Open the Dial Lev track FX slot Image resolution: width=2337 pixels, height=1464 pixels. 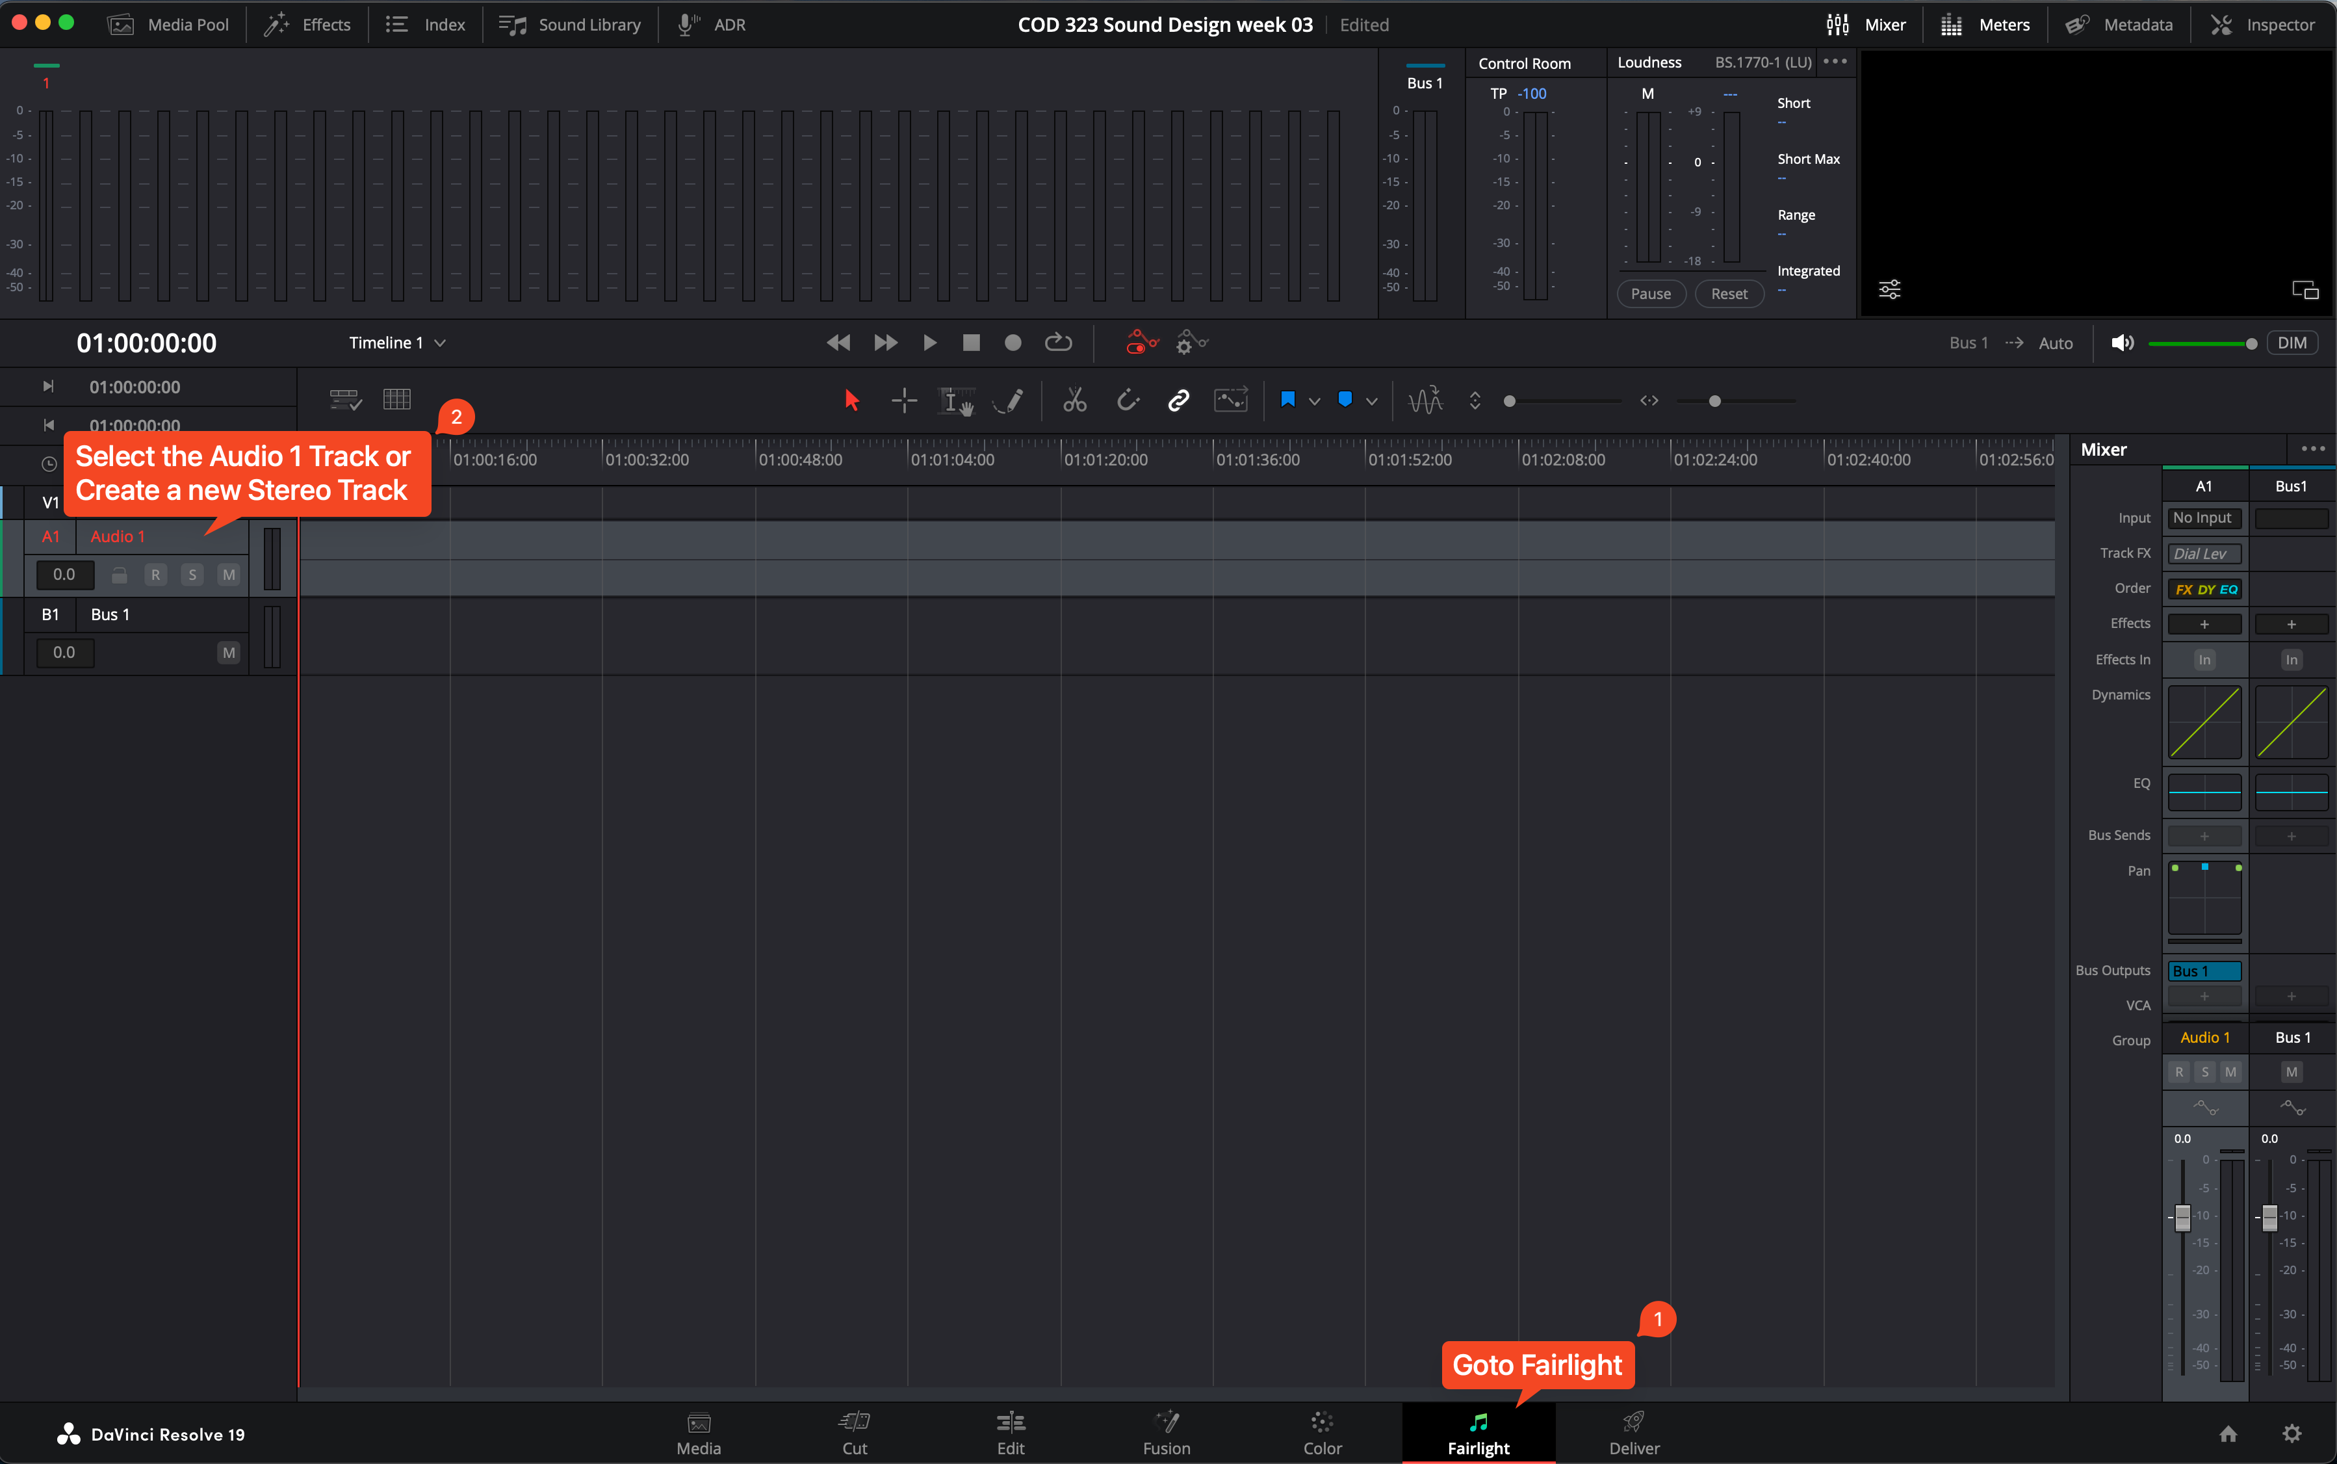pyautogui.click(x=2204, y=554)
